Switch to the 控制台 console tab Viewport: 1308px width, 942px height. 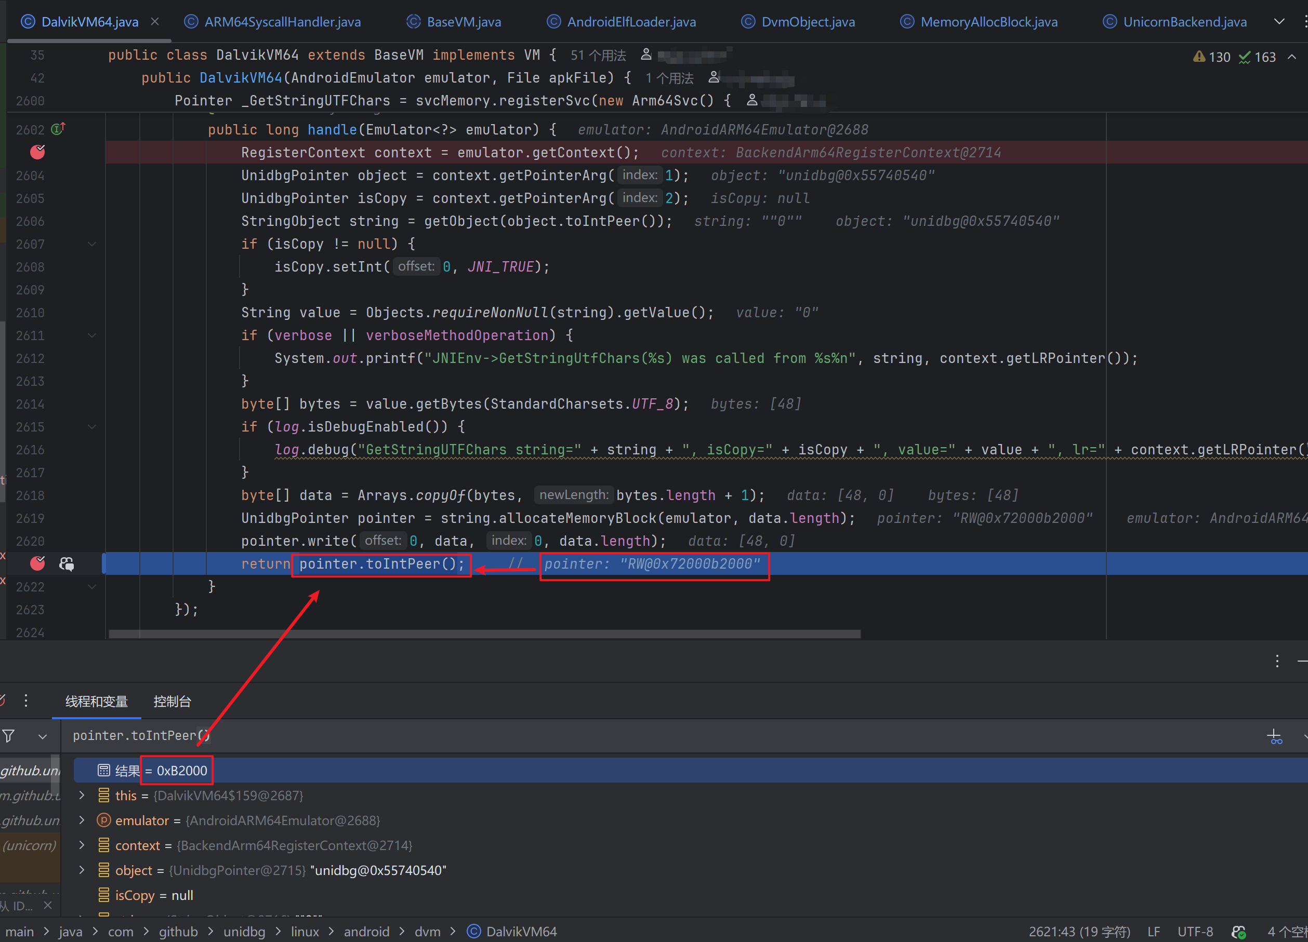[x=172, y=701]
